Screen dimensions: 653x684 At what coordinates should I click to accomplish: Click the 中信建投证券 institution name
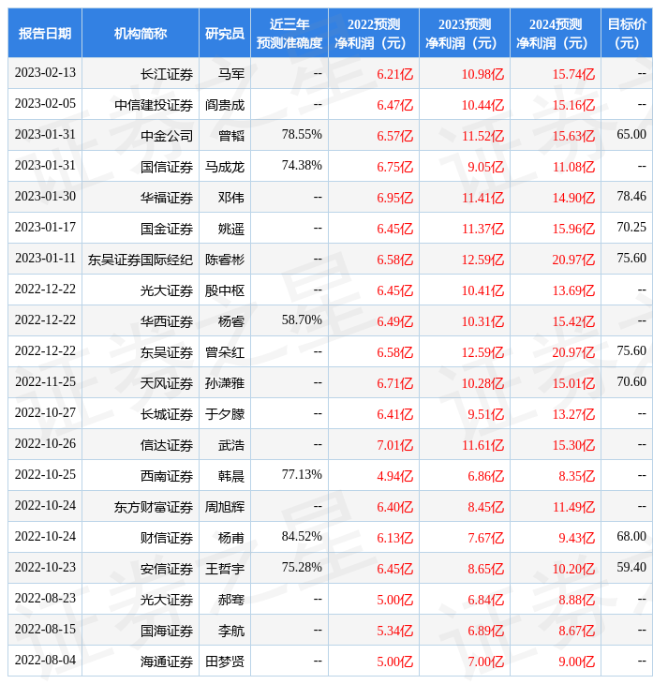coord(154,104)
